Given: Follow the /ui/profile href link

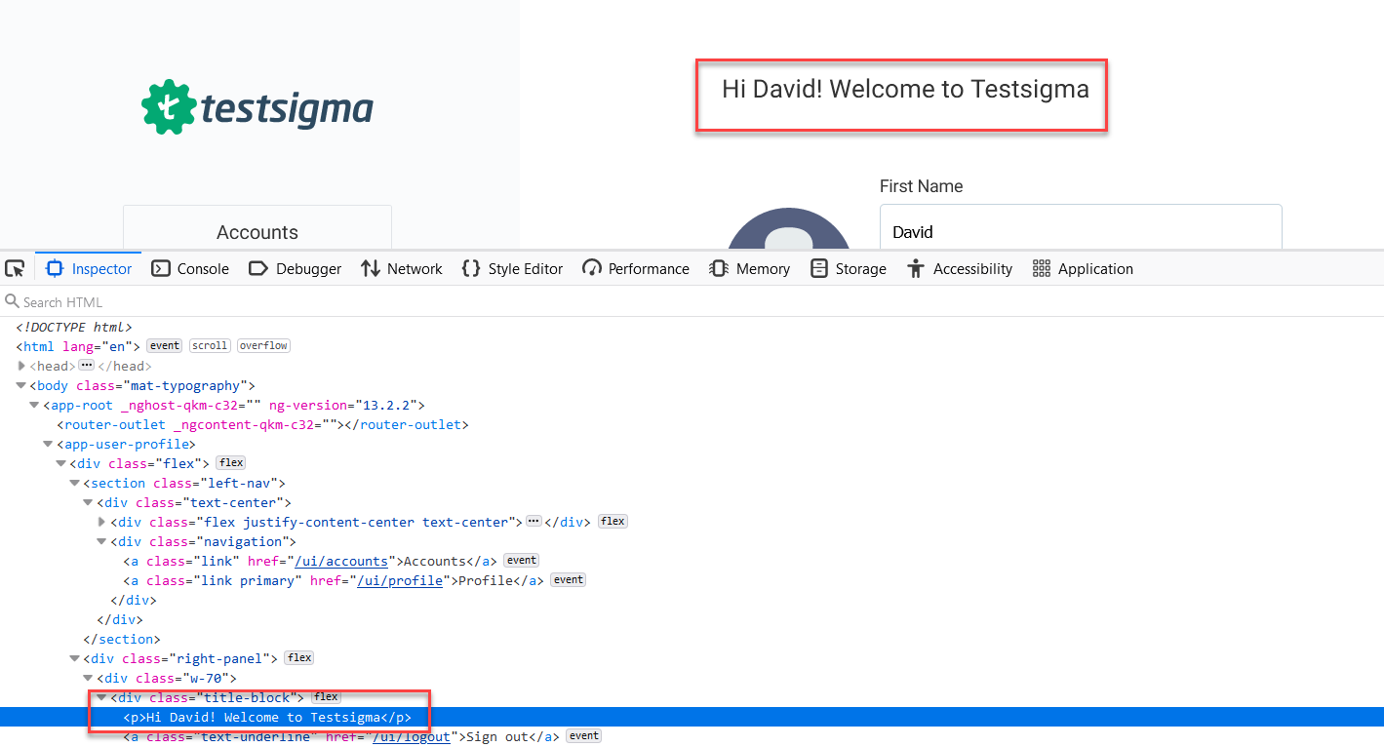Looking at the screenshot, I should pyautogui.click(x=402, y=580).
